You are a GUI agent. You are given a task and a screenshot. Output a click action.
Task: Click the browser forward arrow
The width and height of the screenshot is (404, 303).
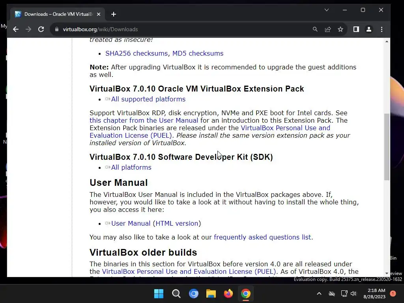(28, 29)
